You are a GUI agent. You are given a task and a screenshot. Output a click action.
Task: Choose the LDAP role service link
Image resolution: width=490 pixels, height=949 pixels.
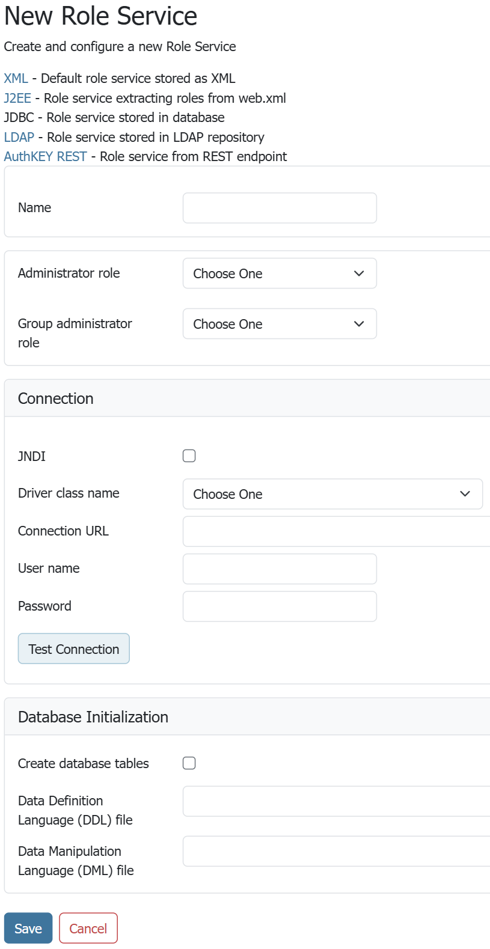click(19, 138)
